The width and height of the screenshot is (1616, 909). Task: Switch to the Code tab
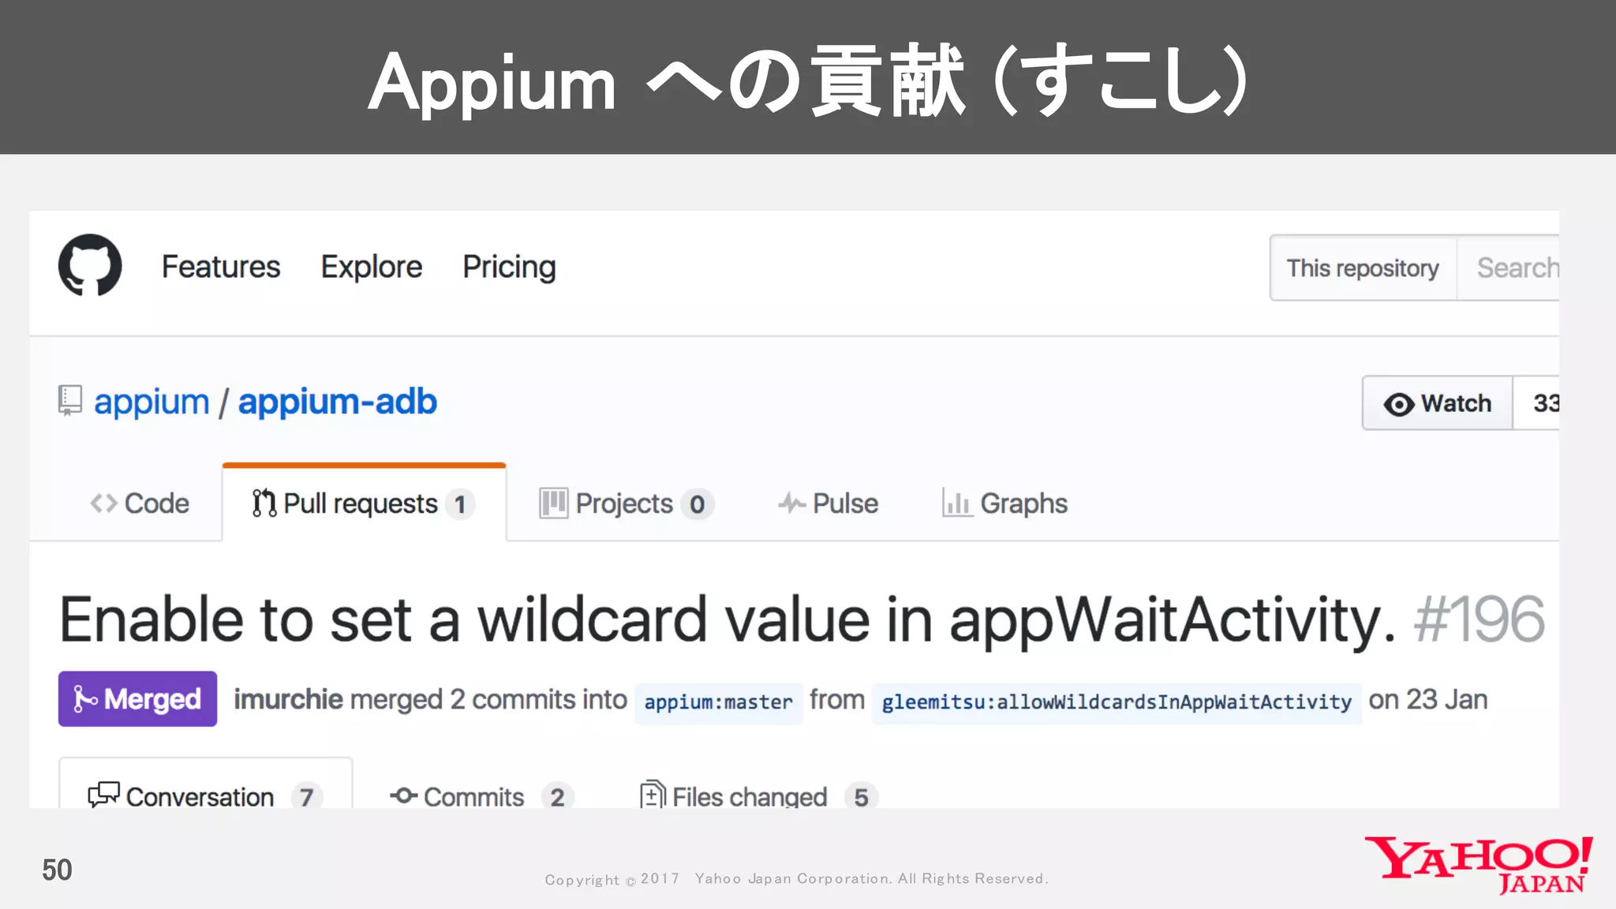(140, 503)
